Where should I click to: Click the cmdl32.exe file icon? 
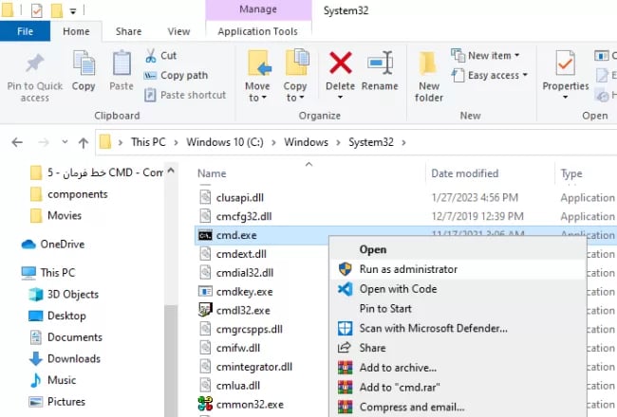pos(205,310)
